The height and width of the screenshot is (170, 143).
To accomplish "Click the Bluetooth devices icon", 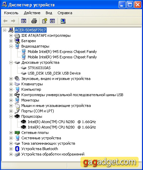I will (x=17, y=149).
